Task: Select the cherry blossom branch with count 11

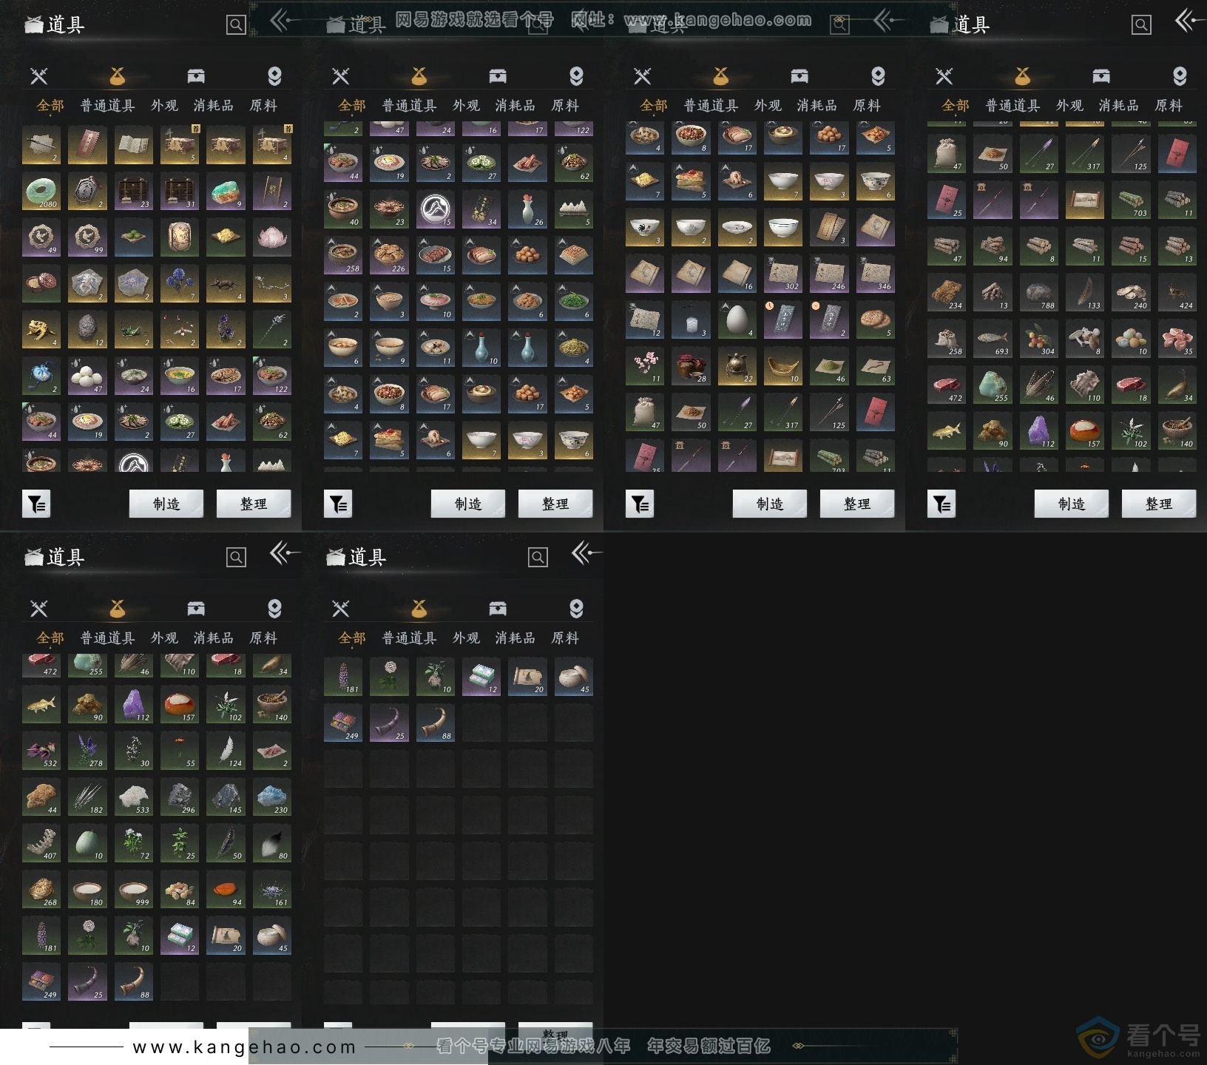Action: (x=645, y=366)
